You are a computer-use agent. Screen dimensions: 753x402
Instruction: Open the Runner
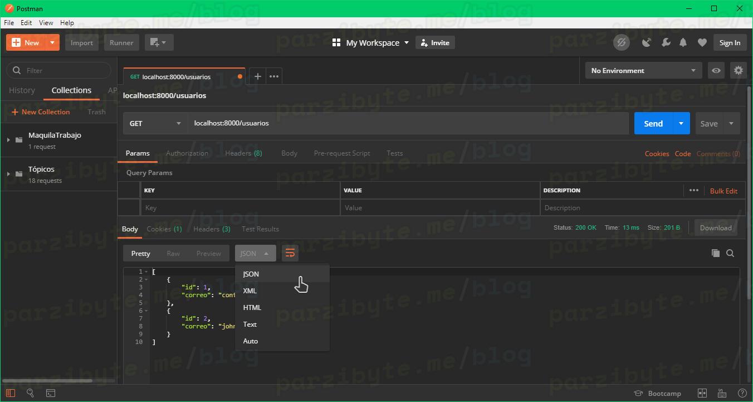[x=121, y=42]
